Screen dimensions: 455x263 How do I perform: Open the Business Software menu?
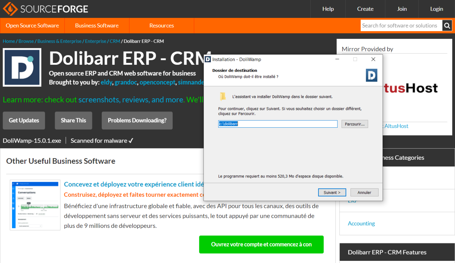[x=97, y=26]
